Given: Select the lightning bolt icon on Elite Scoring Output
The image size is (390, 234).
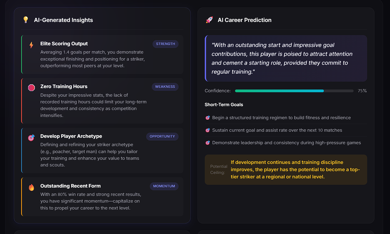Looking at the screenshot, I should [x=31, y=44].
